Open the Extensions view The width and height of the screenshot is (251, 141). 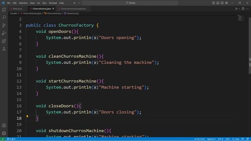(4, 41)
